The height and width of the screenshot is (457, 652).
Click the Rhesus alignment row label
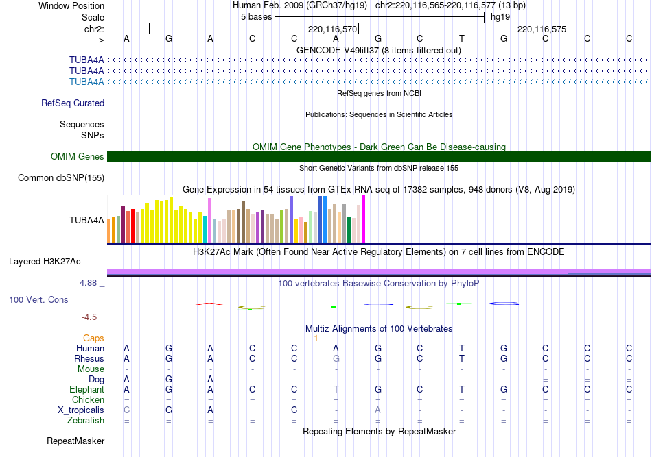pyautogui.click(x=89, y=358)
